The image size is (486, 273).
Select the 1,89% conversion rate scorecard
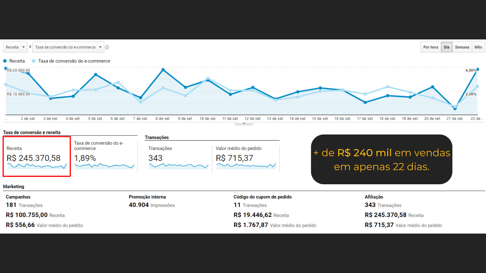click(x=104, y=156)
